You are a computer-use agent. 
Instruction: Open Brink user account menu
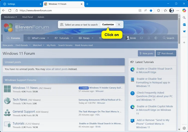tap(131, 38)
